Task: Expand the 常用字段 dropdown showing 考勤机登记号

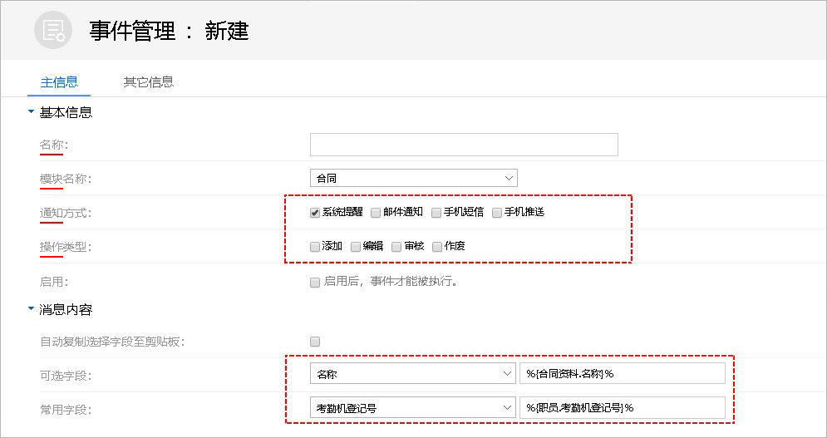Action: (413, 407)
